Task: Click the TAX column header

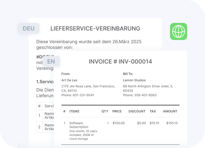Action: click(x=153, y=111)
